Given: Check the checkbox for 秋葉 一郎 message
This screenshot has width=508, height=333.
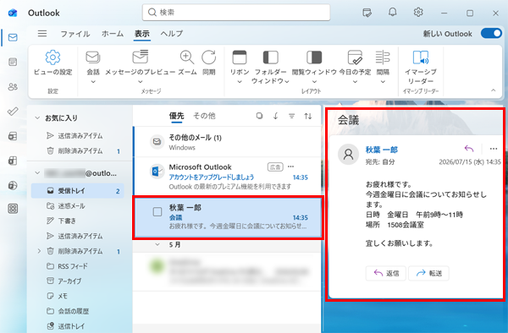Looking at the screenshot, I should (x=157, y=212).
